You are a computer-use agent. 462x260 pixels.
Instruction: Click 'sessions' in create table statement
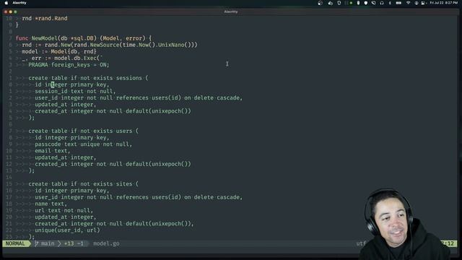129,78
